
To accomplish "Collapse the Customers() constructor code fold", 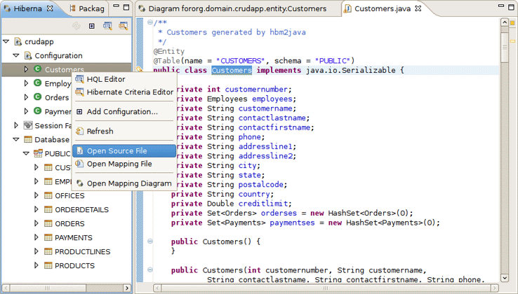I will (x=150, y=241).
